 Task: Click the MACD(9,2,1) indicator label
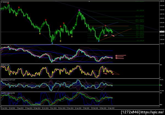point(8,80)
